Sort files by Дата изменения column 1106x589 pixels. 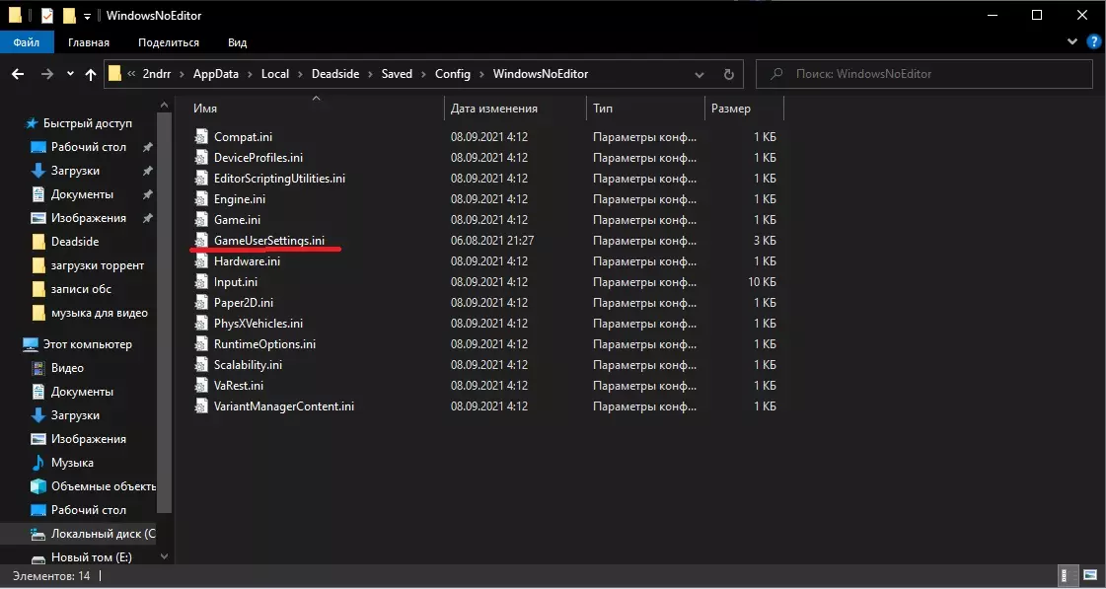pos(493,109)
